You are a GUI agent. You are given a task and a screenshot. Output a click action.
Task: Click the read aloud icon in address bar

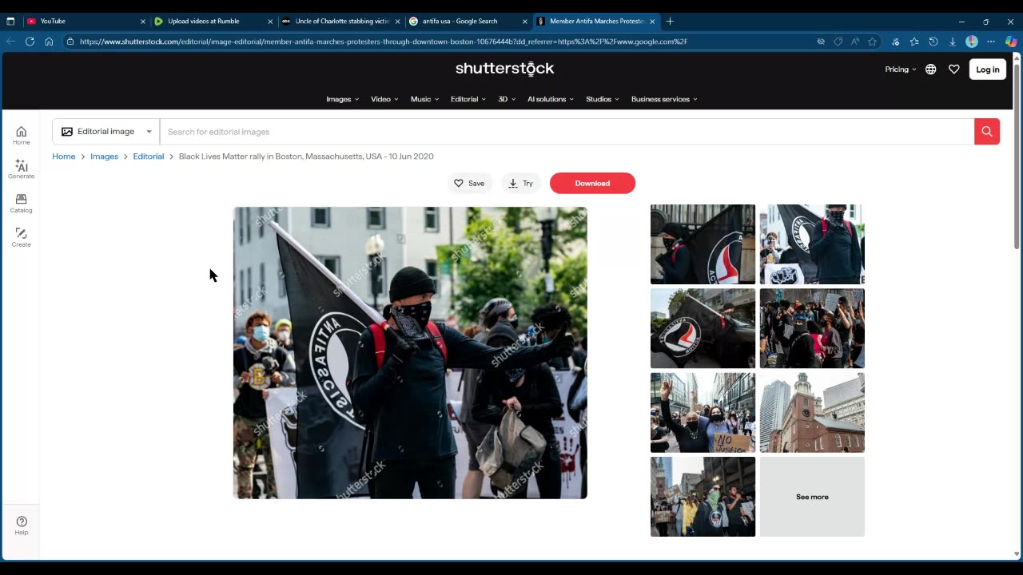pyautogui.click(x=855, y=42)
